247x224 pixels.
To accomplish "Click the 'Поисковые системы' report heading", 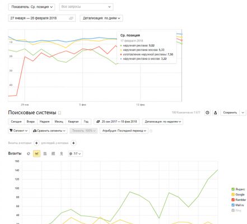I will tap(32, 113).
